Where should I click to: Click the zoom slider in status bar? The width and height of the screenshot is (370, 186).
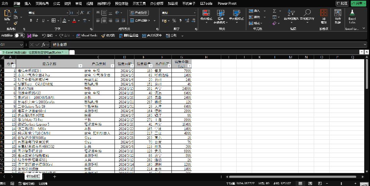pyautogui.click(x=341, y=183)
